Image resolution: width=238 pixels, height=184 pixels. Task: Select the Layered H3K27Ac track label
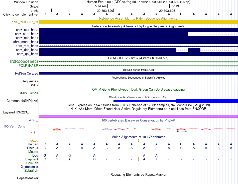16,112
